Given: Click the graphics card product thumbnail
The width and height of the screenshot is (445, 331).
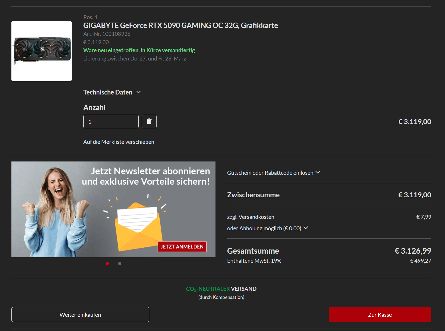Looking at the screenshot, I should [42, 51].
